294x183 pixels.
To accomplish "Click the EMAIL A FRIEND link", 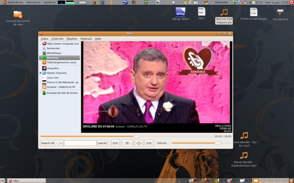I will pos(223,126).
